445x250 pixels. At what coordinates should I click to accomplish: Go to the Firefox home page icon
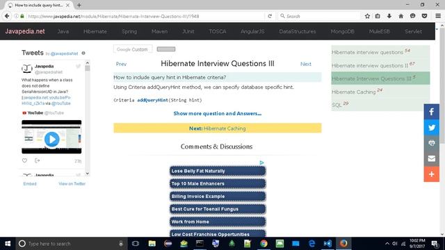[x=400, y=16]
